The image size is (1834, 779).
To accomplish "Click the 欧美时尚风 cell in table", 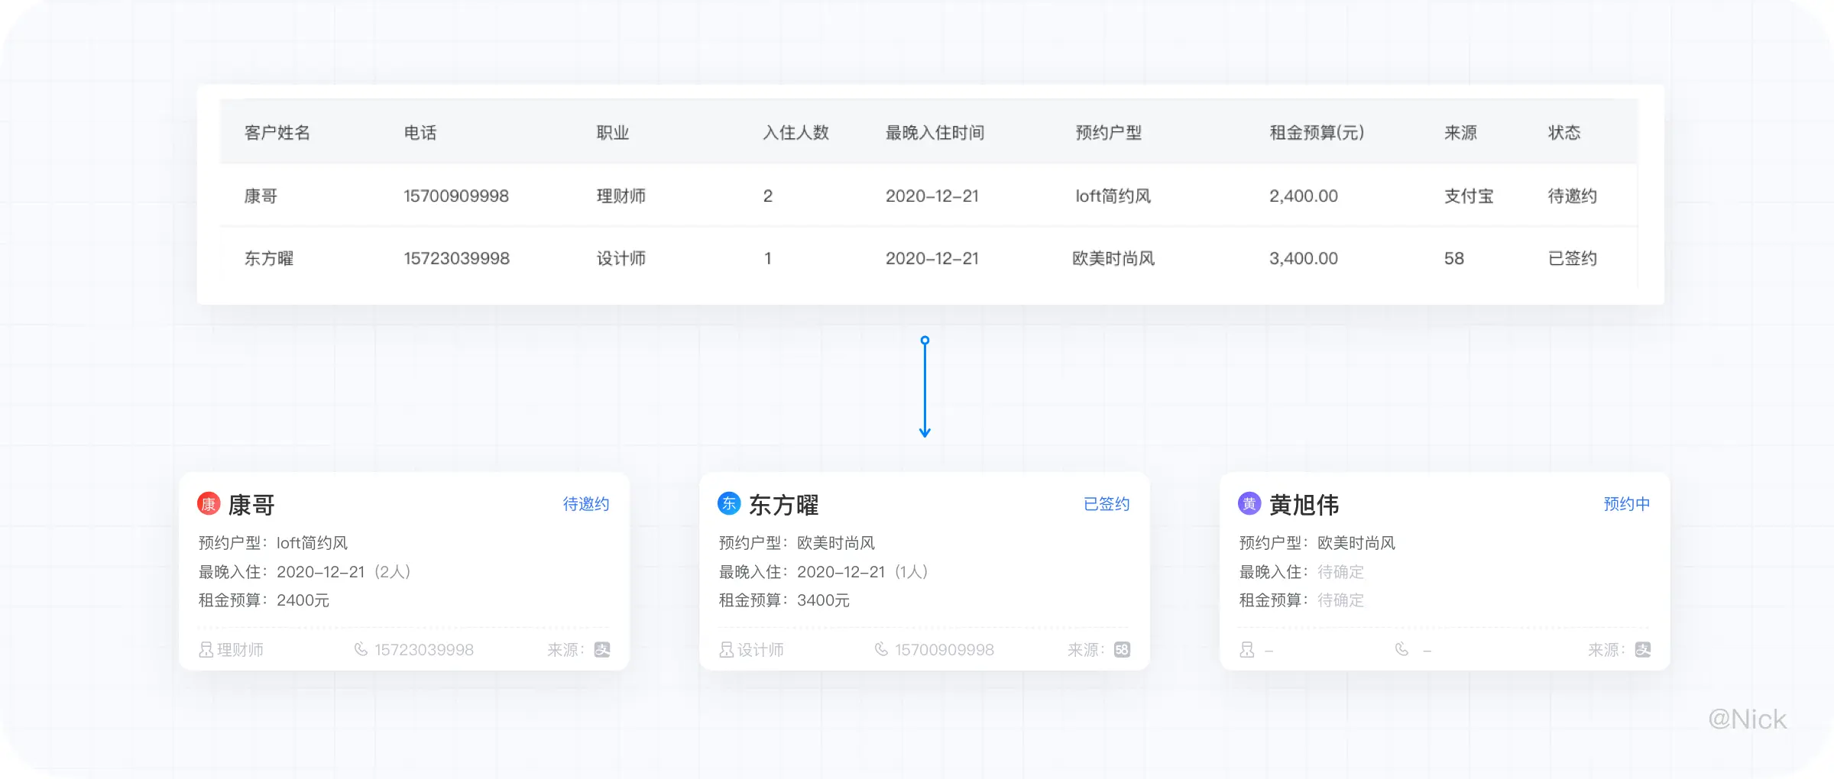I will 1113,259.
